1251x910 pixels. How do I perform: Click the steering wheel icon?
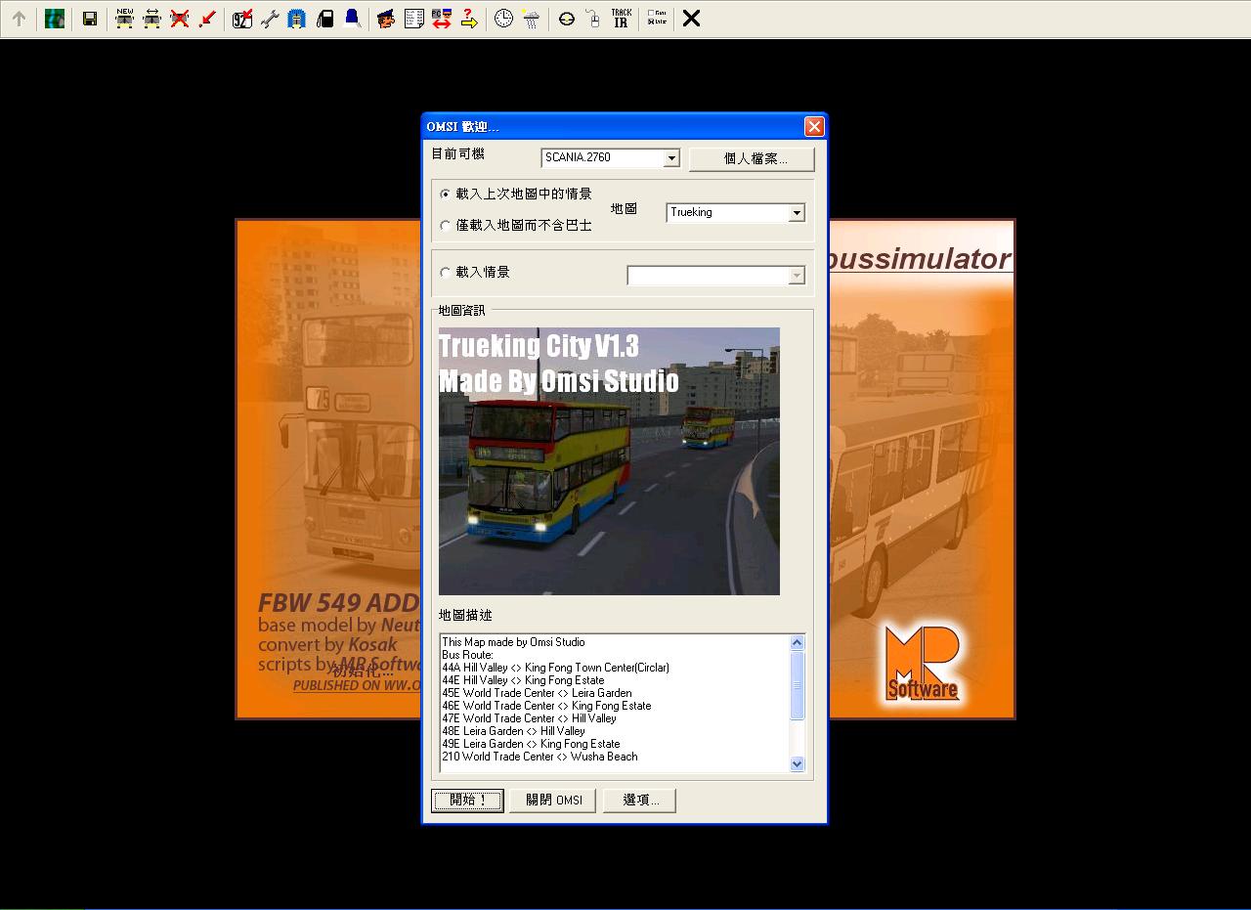566,19
